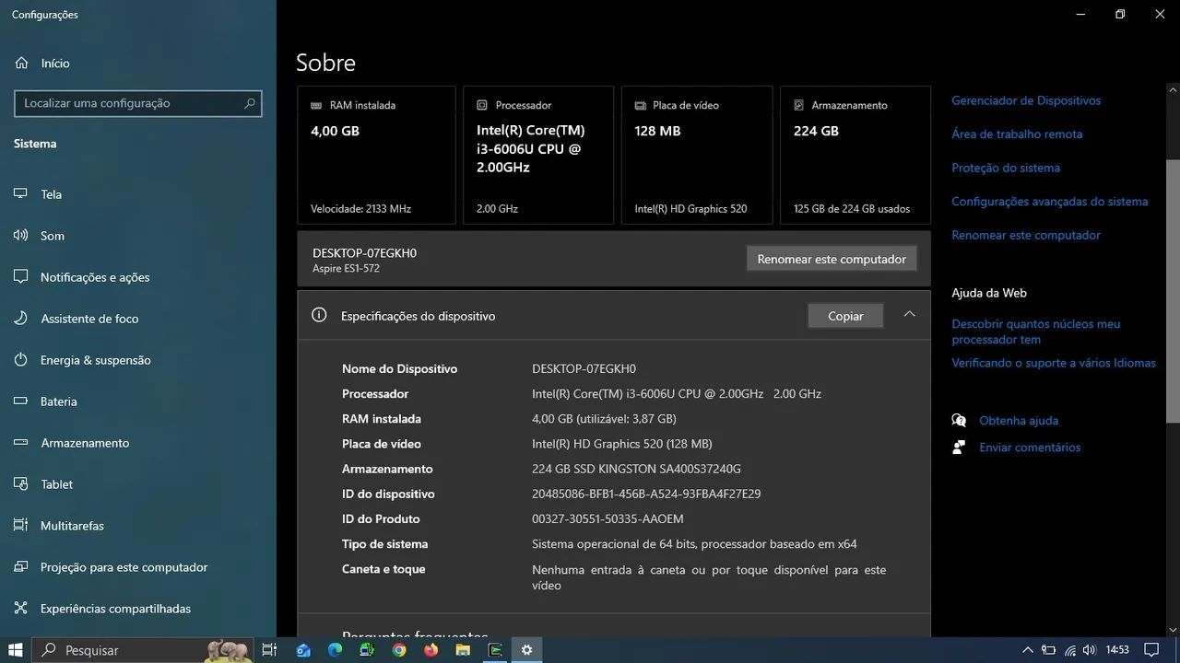Image resolution: width=1180 pixels, height=663 pixels.
Task: Click the Intel(R) HD Graphics 520 (128 MB) value
Action: click(x=622, y=444)
